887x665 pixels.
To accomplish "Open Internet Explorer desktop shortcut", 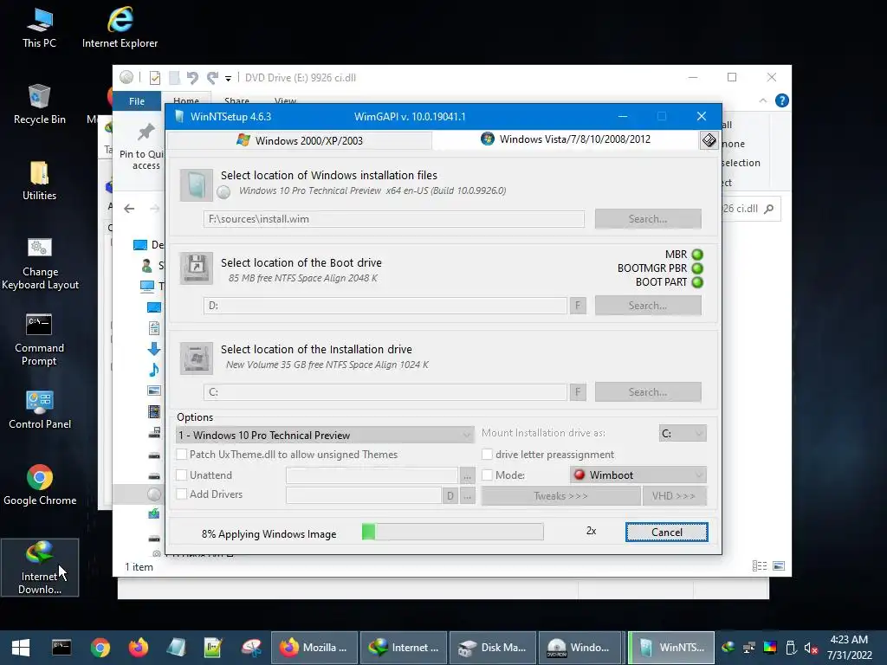I will 120,29.
